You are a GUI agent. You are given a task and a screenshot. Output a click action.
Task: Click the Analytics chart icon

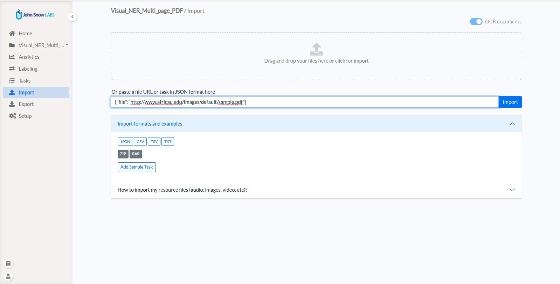coord(12,57)
